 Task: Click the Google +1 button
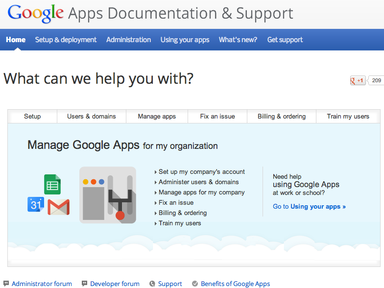[358, 80]
